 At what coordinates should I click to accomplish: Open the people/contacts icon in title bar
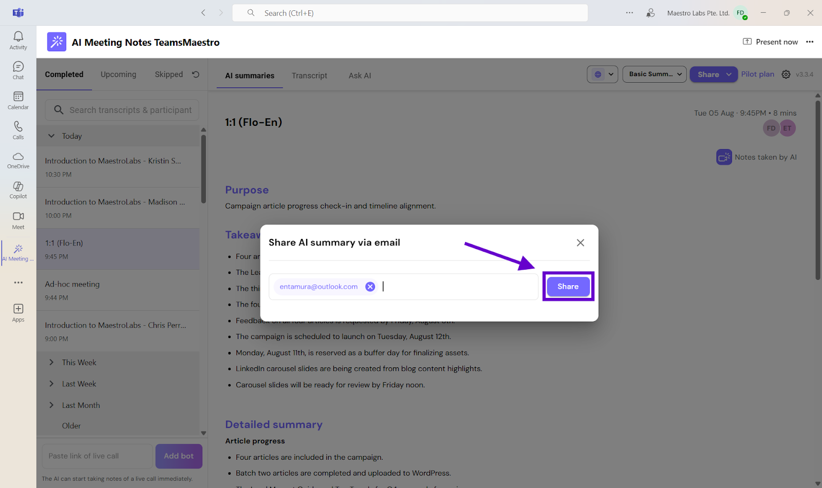[x=650, y=13]
